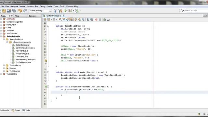The height and width of the screenshot is (117, 208).
Task: Undo the last edit from toolbar
Action: pyautogui.click(x=20, y=11)
